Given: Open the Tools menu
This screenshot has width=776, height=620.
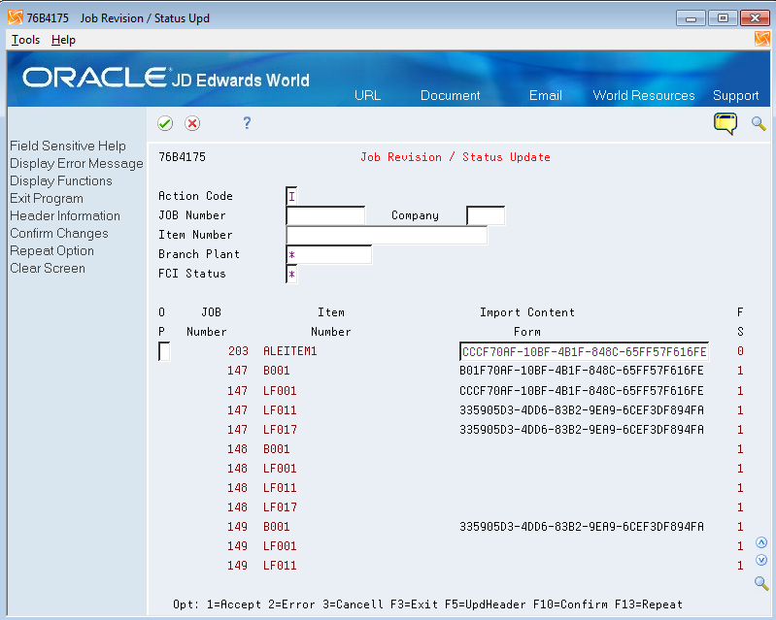Looking at the screenshot, I should coord(25,40).
